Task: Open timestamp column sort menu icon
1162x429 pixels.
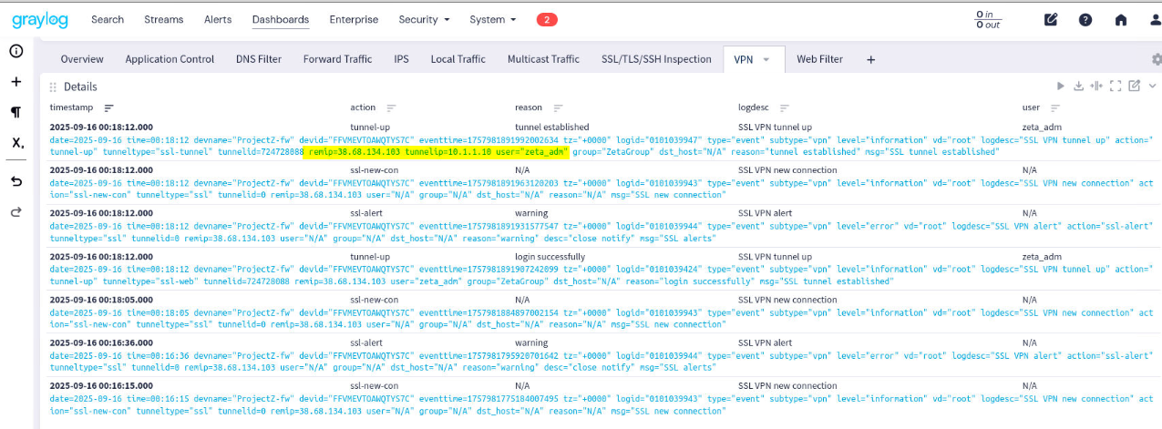Action: (108, 107)
